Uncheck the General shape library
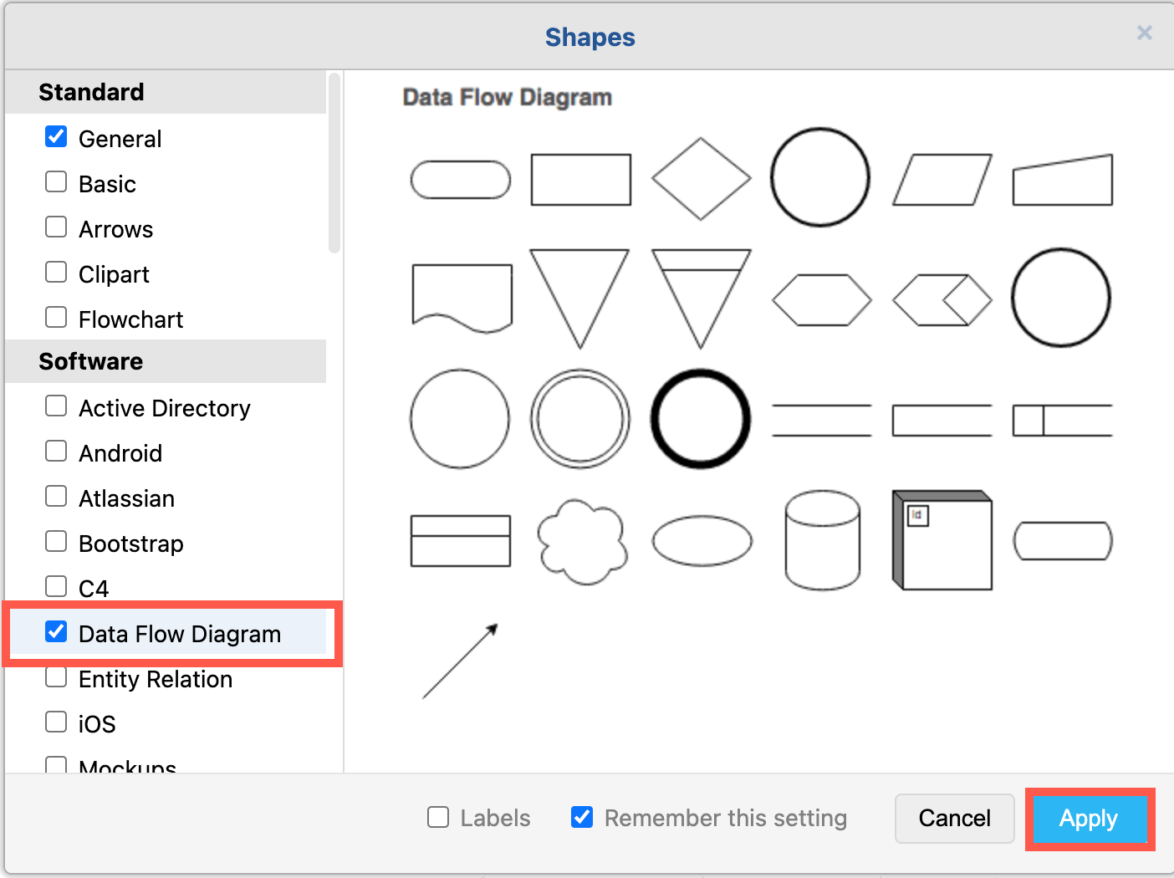1174x878 pixels. 55,136
